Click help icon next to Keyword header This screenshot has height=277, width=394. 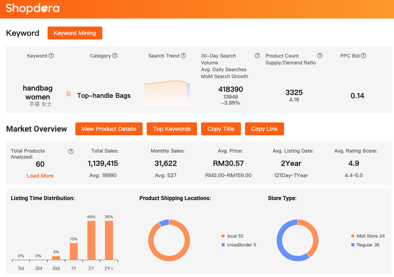(x=51, y=56)
